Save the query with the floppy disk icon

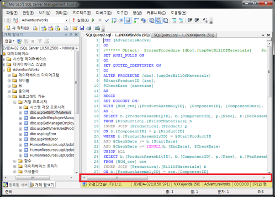[x=82, y=28]
